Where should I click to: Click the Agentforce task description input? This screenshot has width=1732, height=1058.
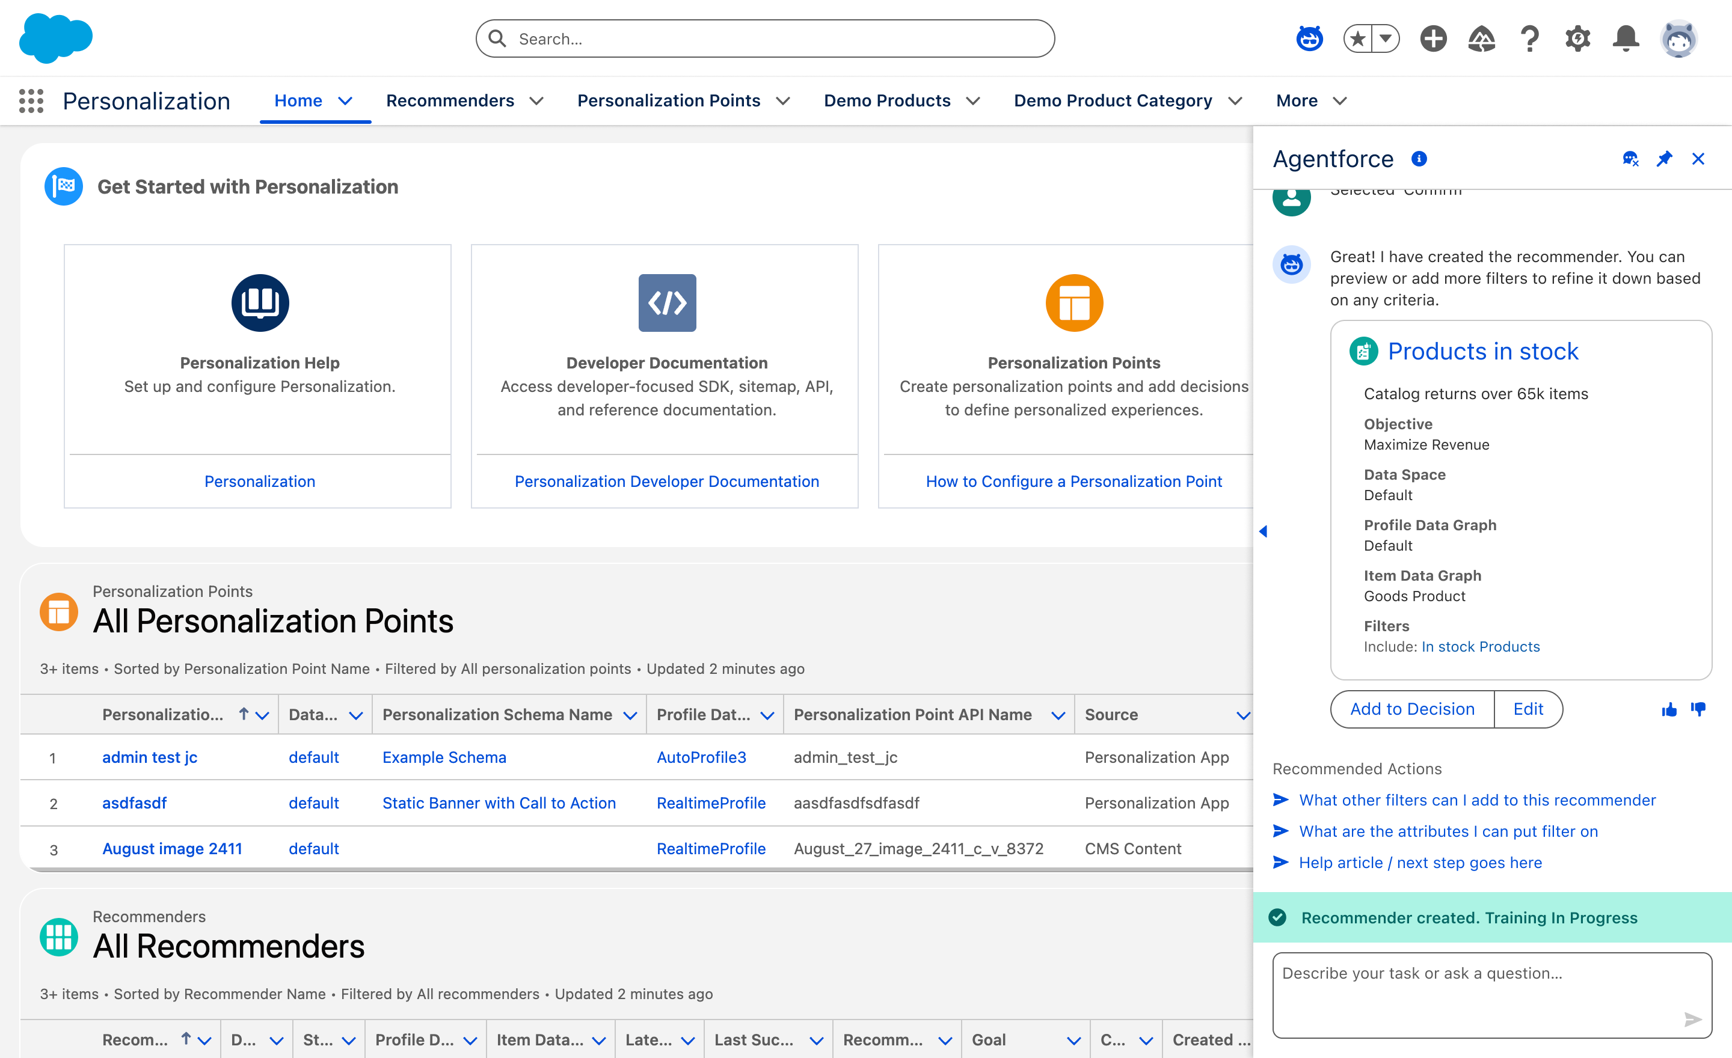click(1492, 995)
